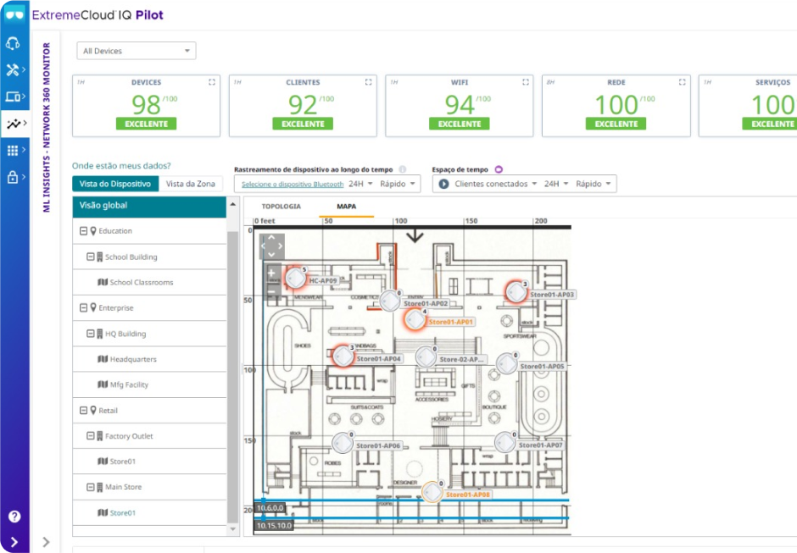The width and height of the screenshot is (797, 553).
Task: Select the Store-02-AP access point icon
Action: click(426, 357)
